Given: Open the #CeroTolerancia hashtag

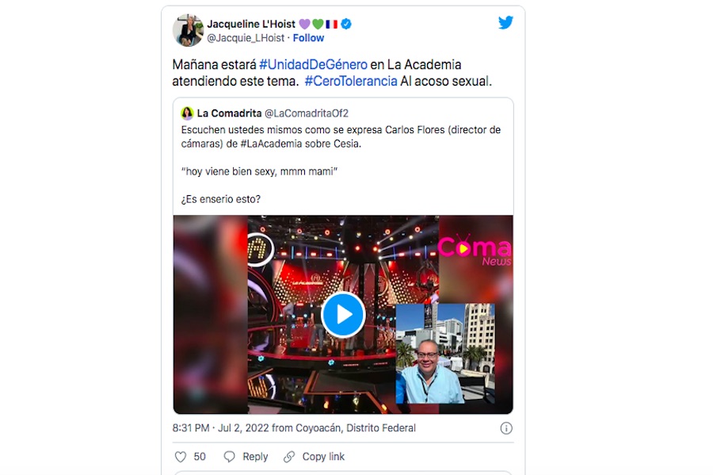Looking at the screenshot, I should point(351,81).
